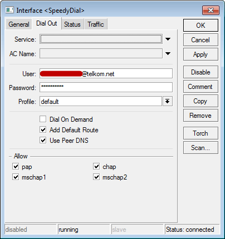Uncheck the mschap1 option
The width and height of the screenshot is (225, 239).
[x=16, y=177]
